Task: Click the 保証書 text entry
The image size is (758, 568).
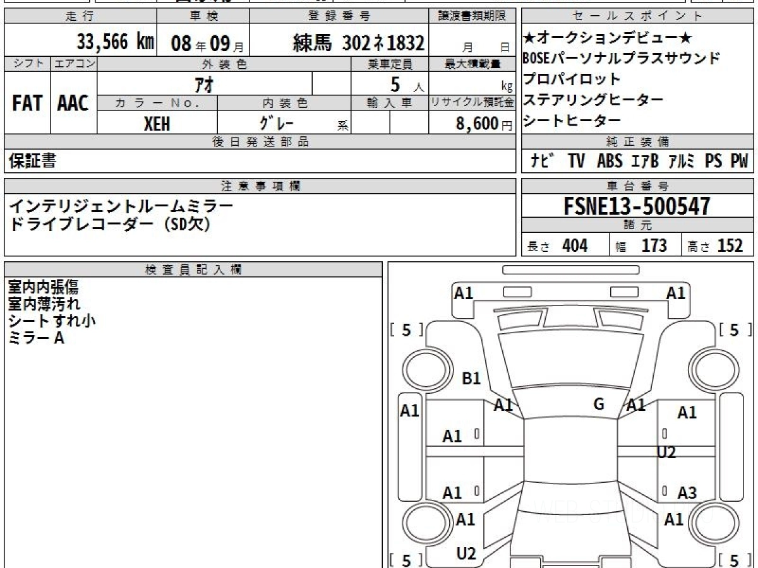Action: (x=32, y=162)
